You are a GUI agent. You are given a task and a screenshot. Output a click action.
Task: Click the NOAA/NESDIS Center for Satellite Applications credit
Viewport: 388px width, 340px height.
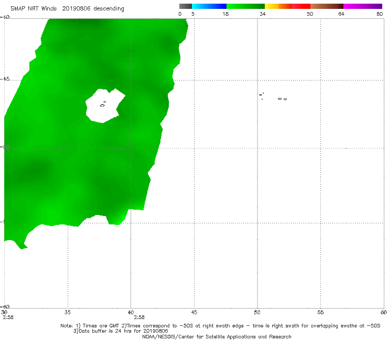click(x=217, y=336)
